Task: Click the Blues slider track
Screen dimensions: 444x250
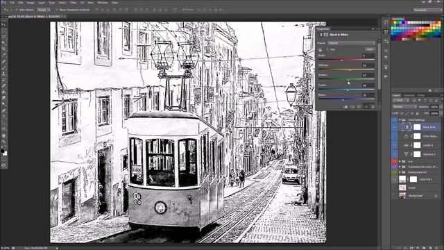Action: [346, 99]
